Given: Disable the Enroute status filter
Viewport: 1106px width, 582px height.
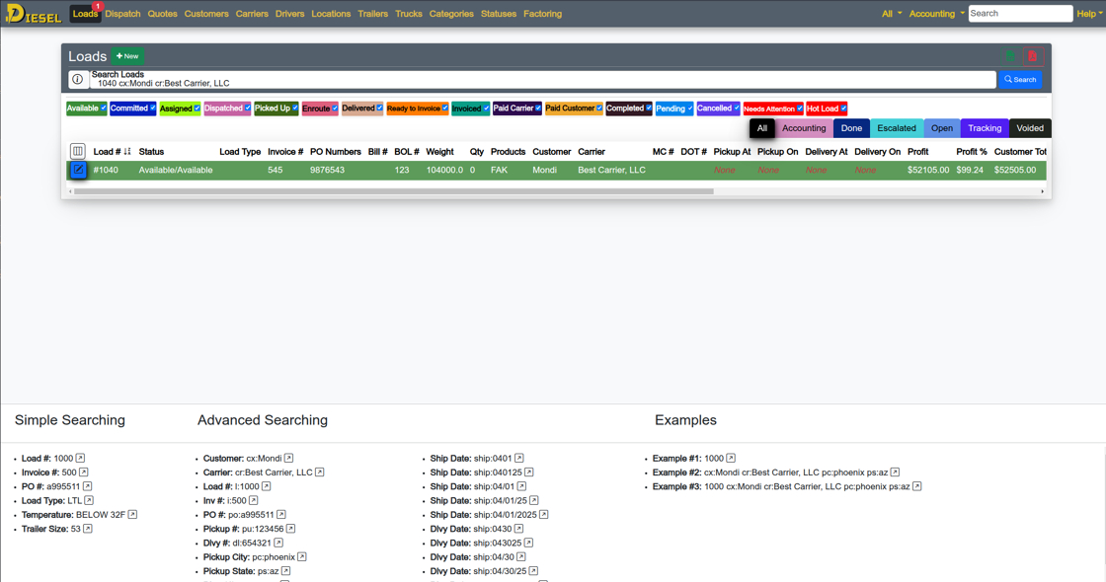Looking at the screenshot, I should pos(335,108).
